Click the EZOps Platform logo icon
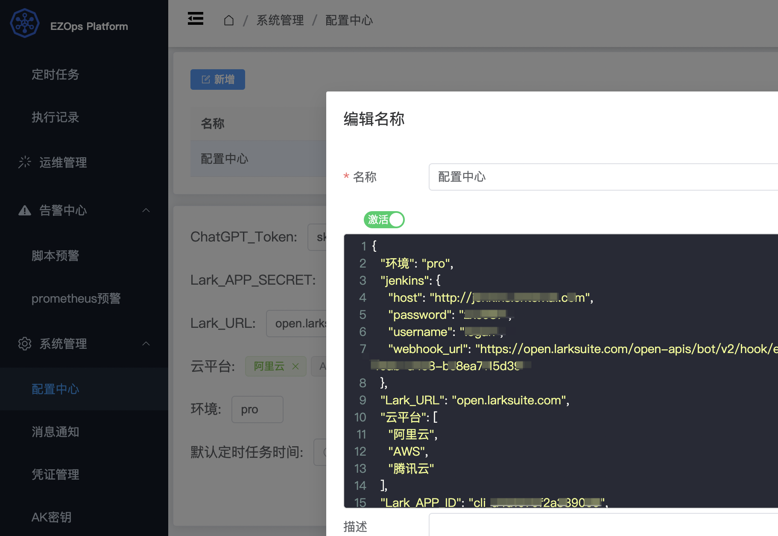This screenshot has width=778, height=536. coord(25,24)
